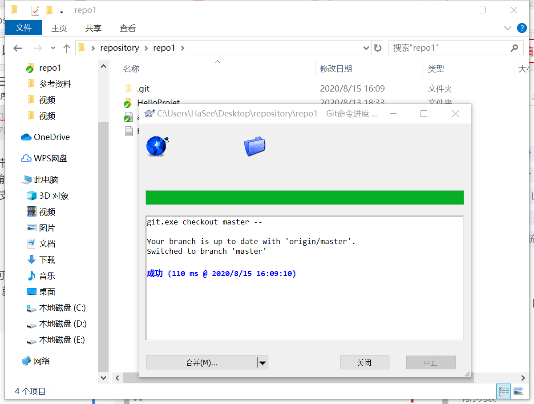Select 本地磁盘 (C:) drive
This screenshot has width=534, height=404.
[62, 308]
